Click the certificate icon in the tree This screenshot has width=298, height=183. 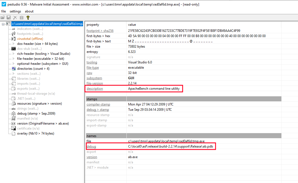(13, 128)
